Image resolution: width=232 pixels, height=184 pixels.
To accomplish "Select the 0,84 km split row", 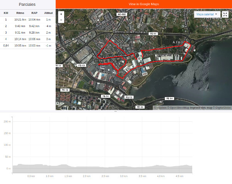I will (x=28, y=46).
